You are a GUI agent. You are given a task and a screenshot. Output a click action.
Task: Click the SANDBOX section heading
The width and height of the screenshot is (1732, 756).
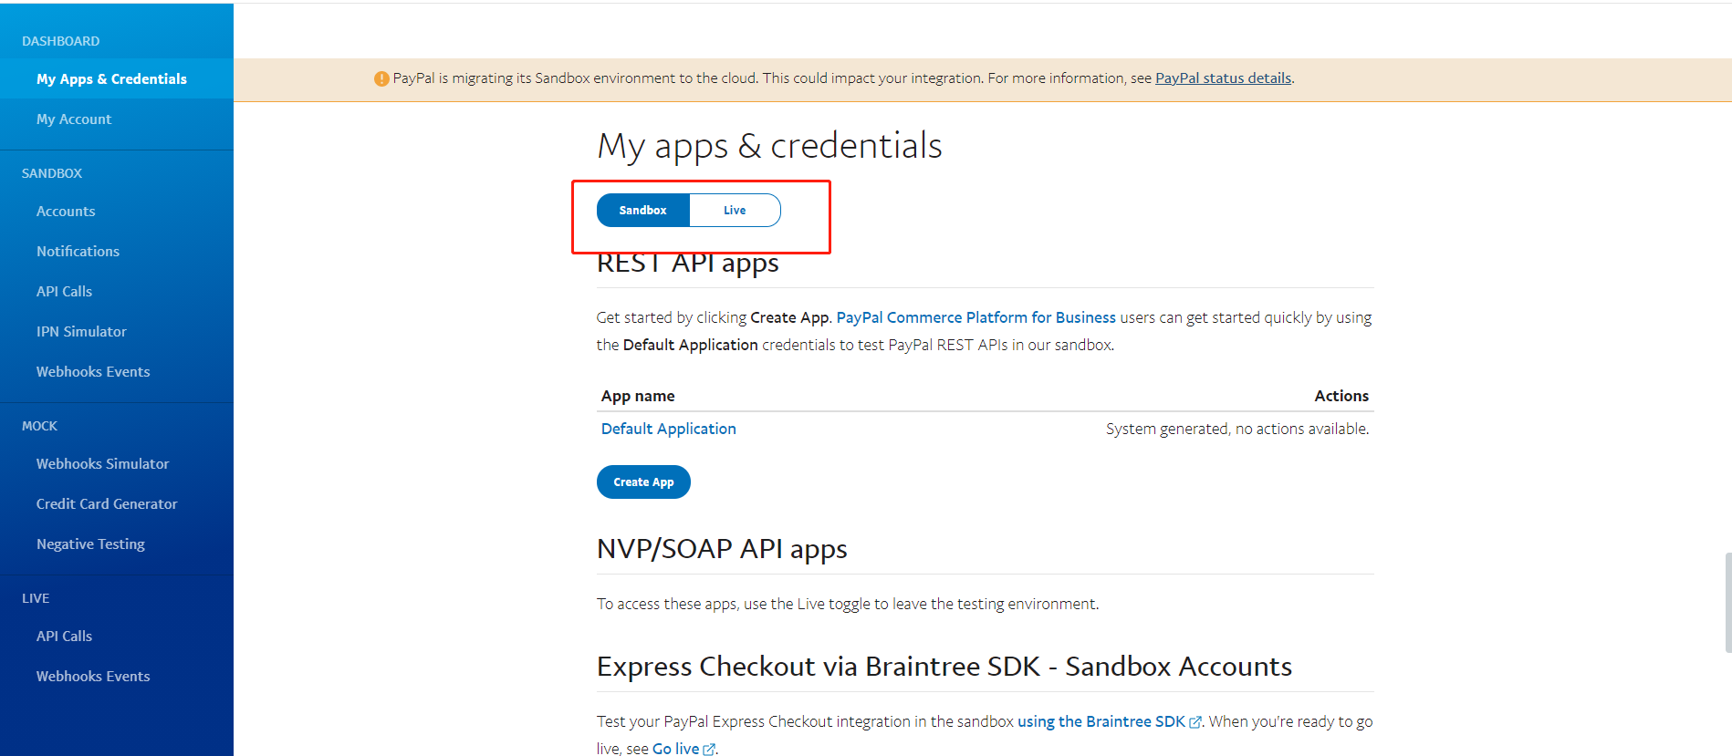tap(52, 173)
